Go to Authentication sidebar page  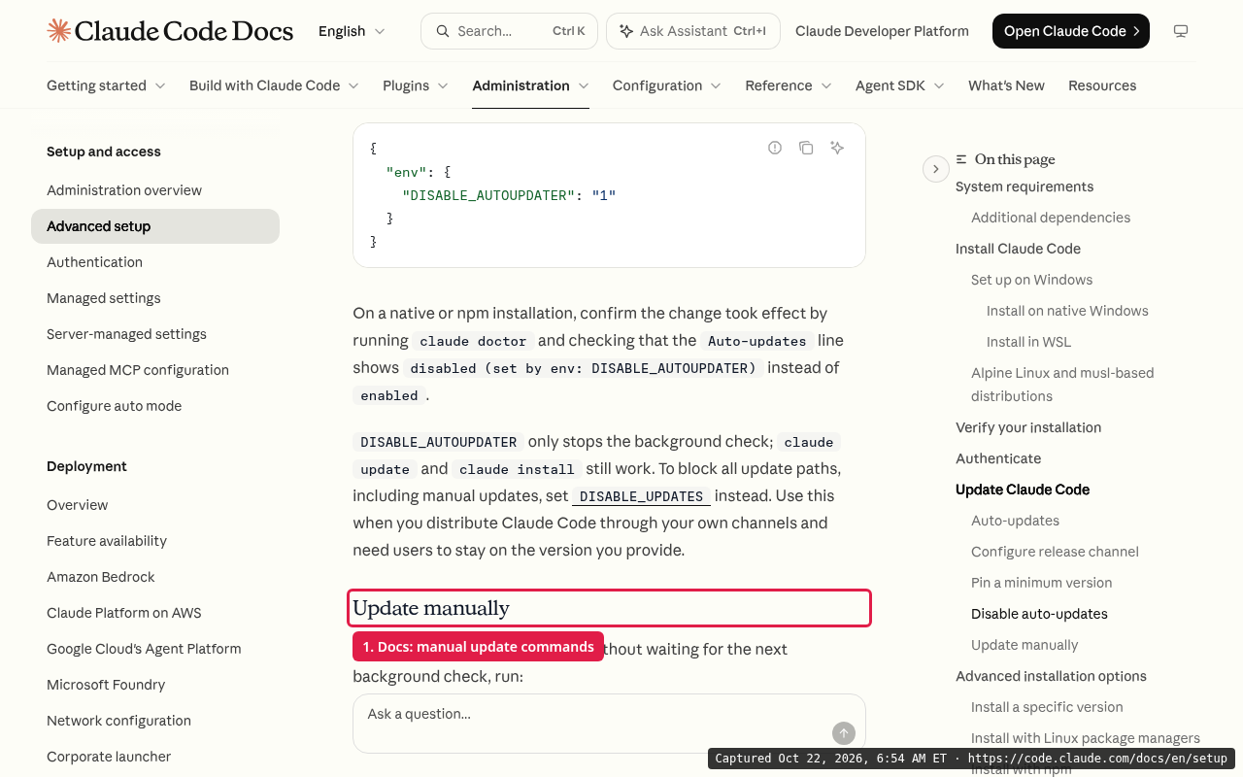94,262
